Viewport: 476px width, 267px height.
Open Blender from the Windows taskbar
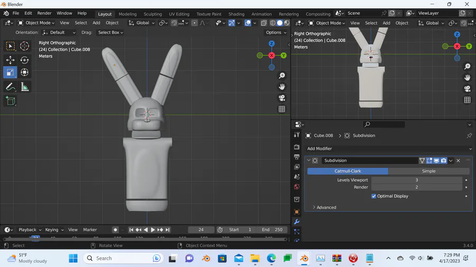[x=304, y=259]
